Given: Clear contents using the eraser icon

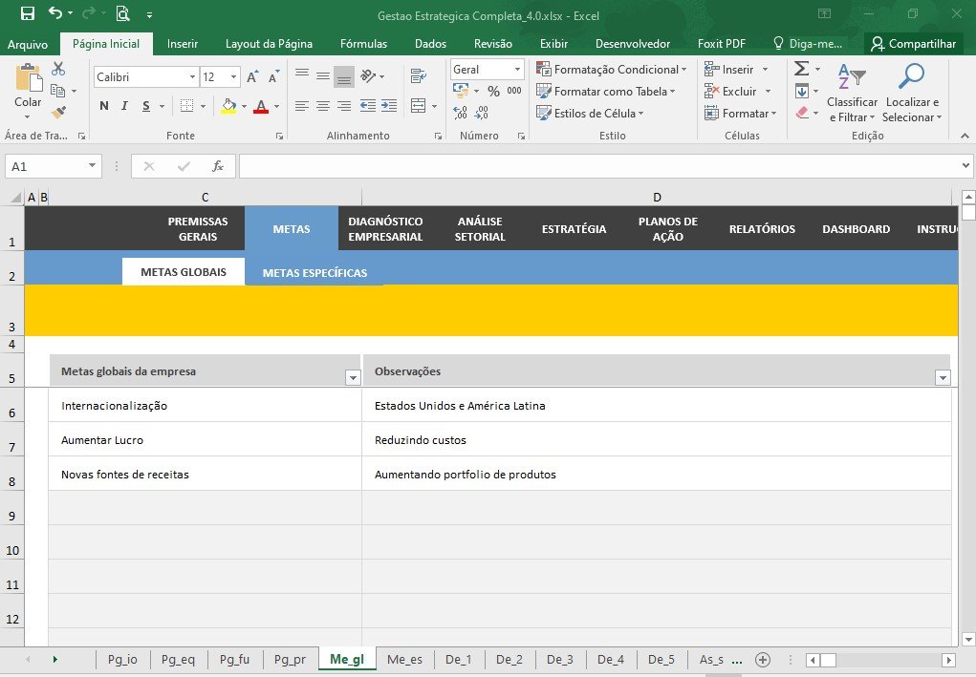Looking at the screenshot, I should click(x=802, y=113).
